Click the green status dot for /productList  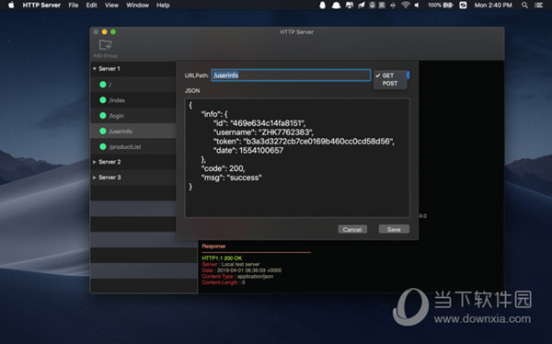(x=103, y=146)
